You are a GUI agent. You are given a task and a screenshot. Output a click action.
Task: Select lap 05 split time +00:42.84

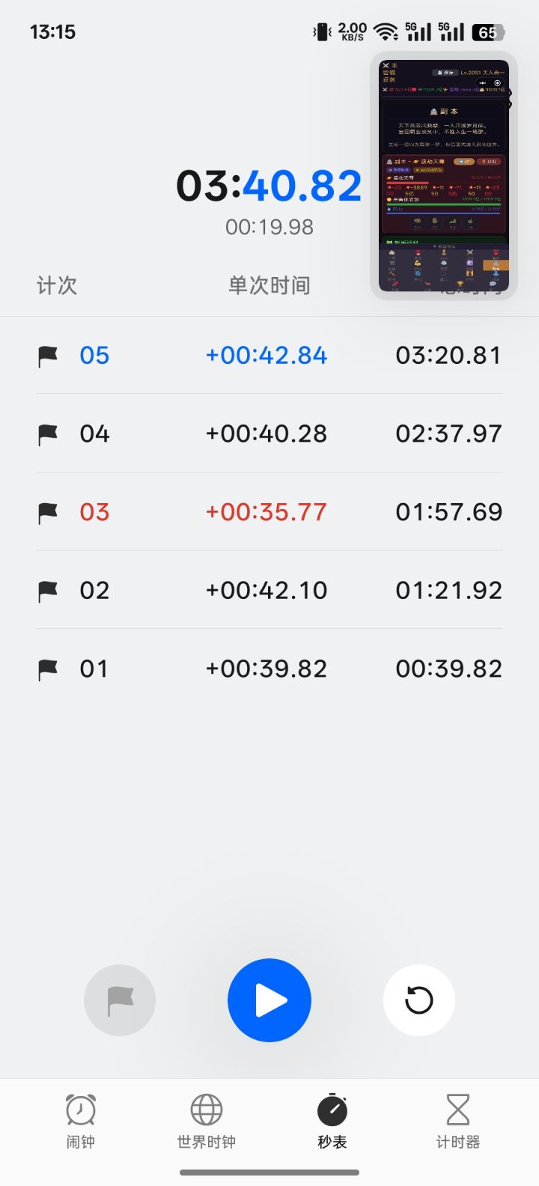coord(267,356)
